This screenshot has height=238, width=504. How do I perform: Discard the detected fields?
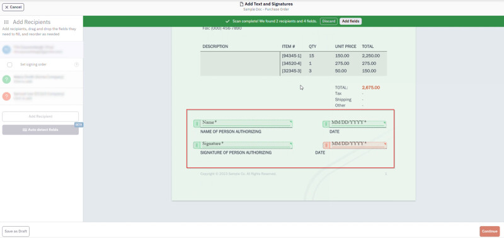point(329,21)
